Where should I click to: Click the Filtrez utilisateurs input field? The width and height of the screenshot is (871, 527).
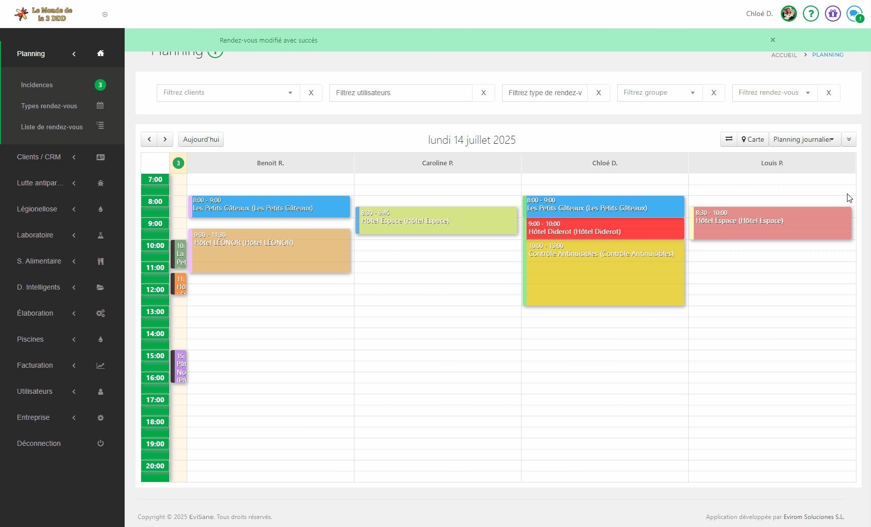(x=400, y=93)
